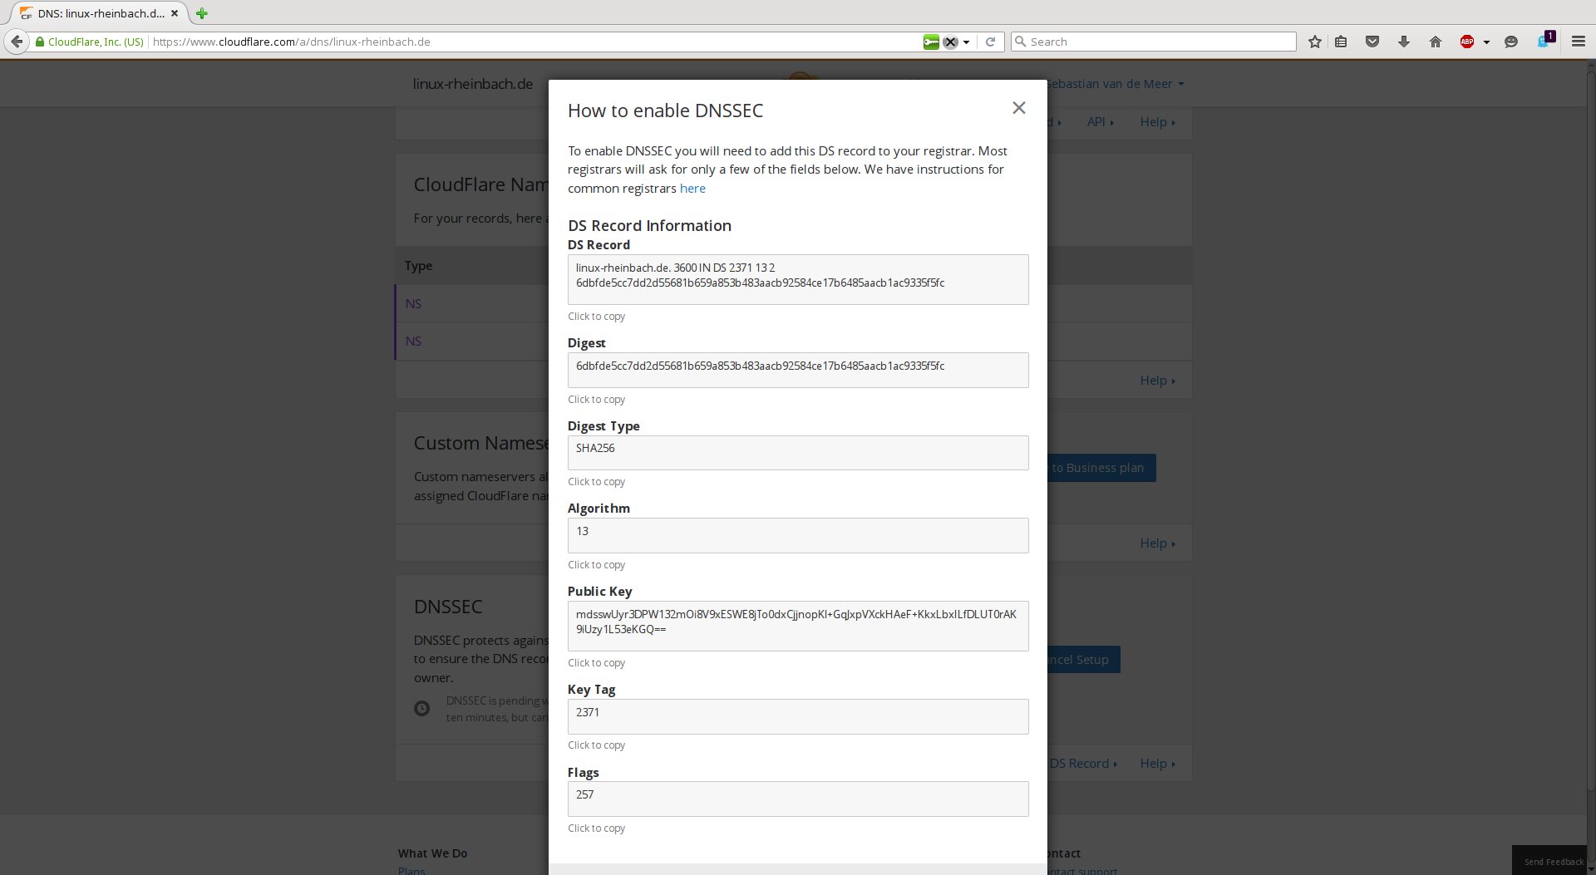Click the DS Record link in DNSSEC section
1596x875 pixels.
[x=1082, y=764]
